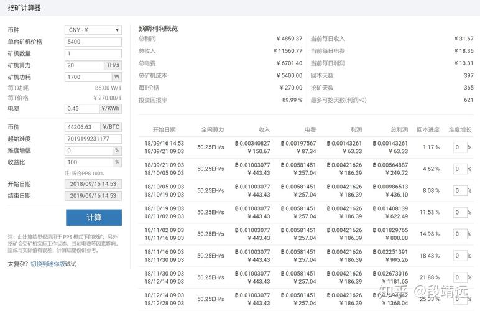Edit difficulty growth for row starting 18/10/19

tap(460, 213)
